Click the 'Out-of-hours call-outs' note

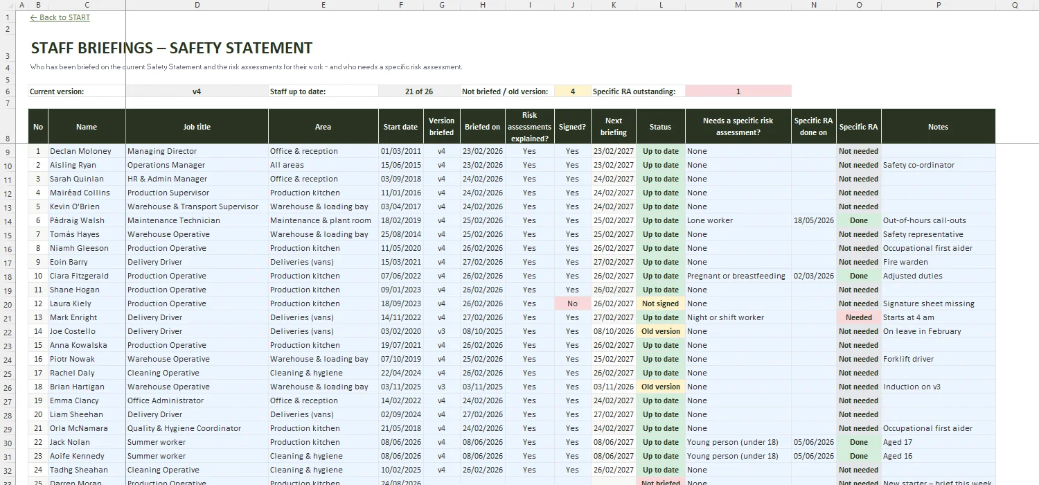938,220
